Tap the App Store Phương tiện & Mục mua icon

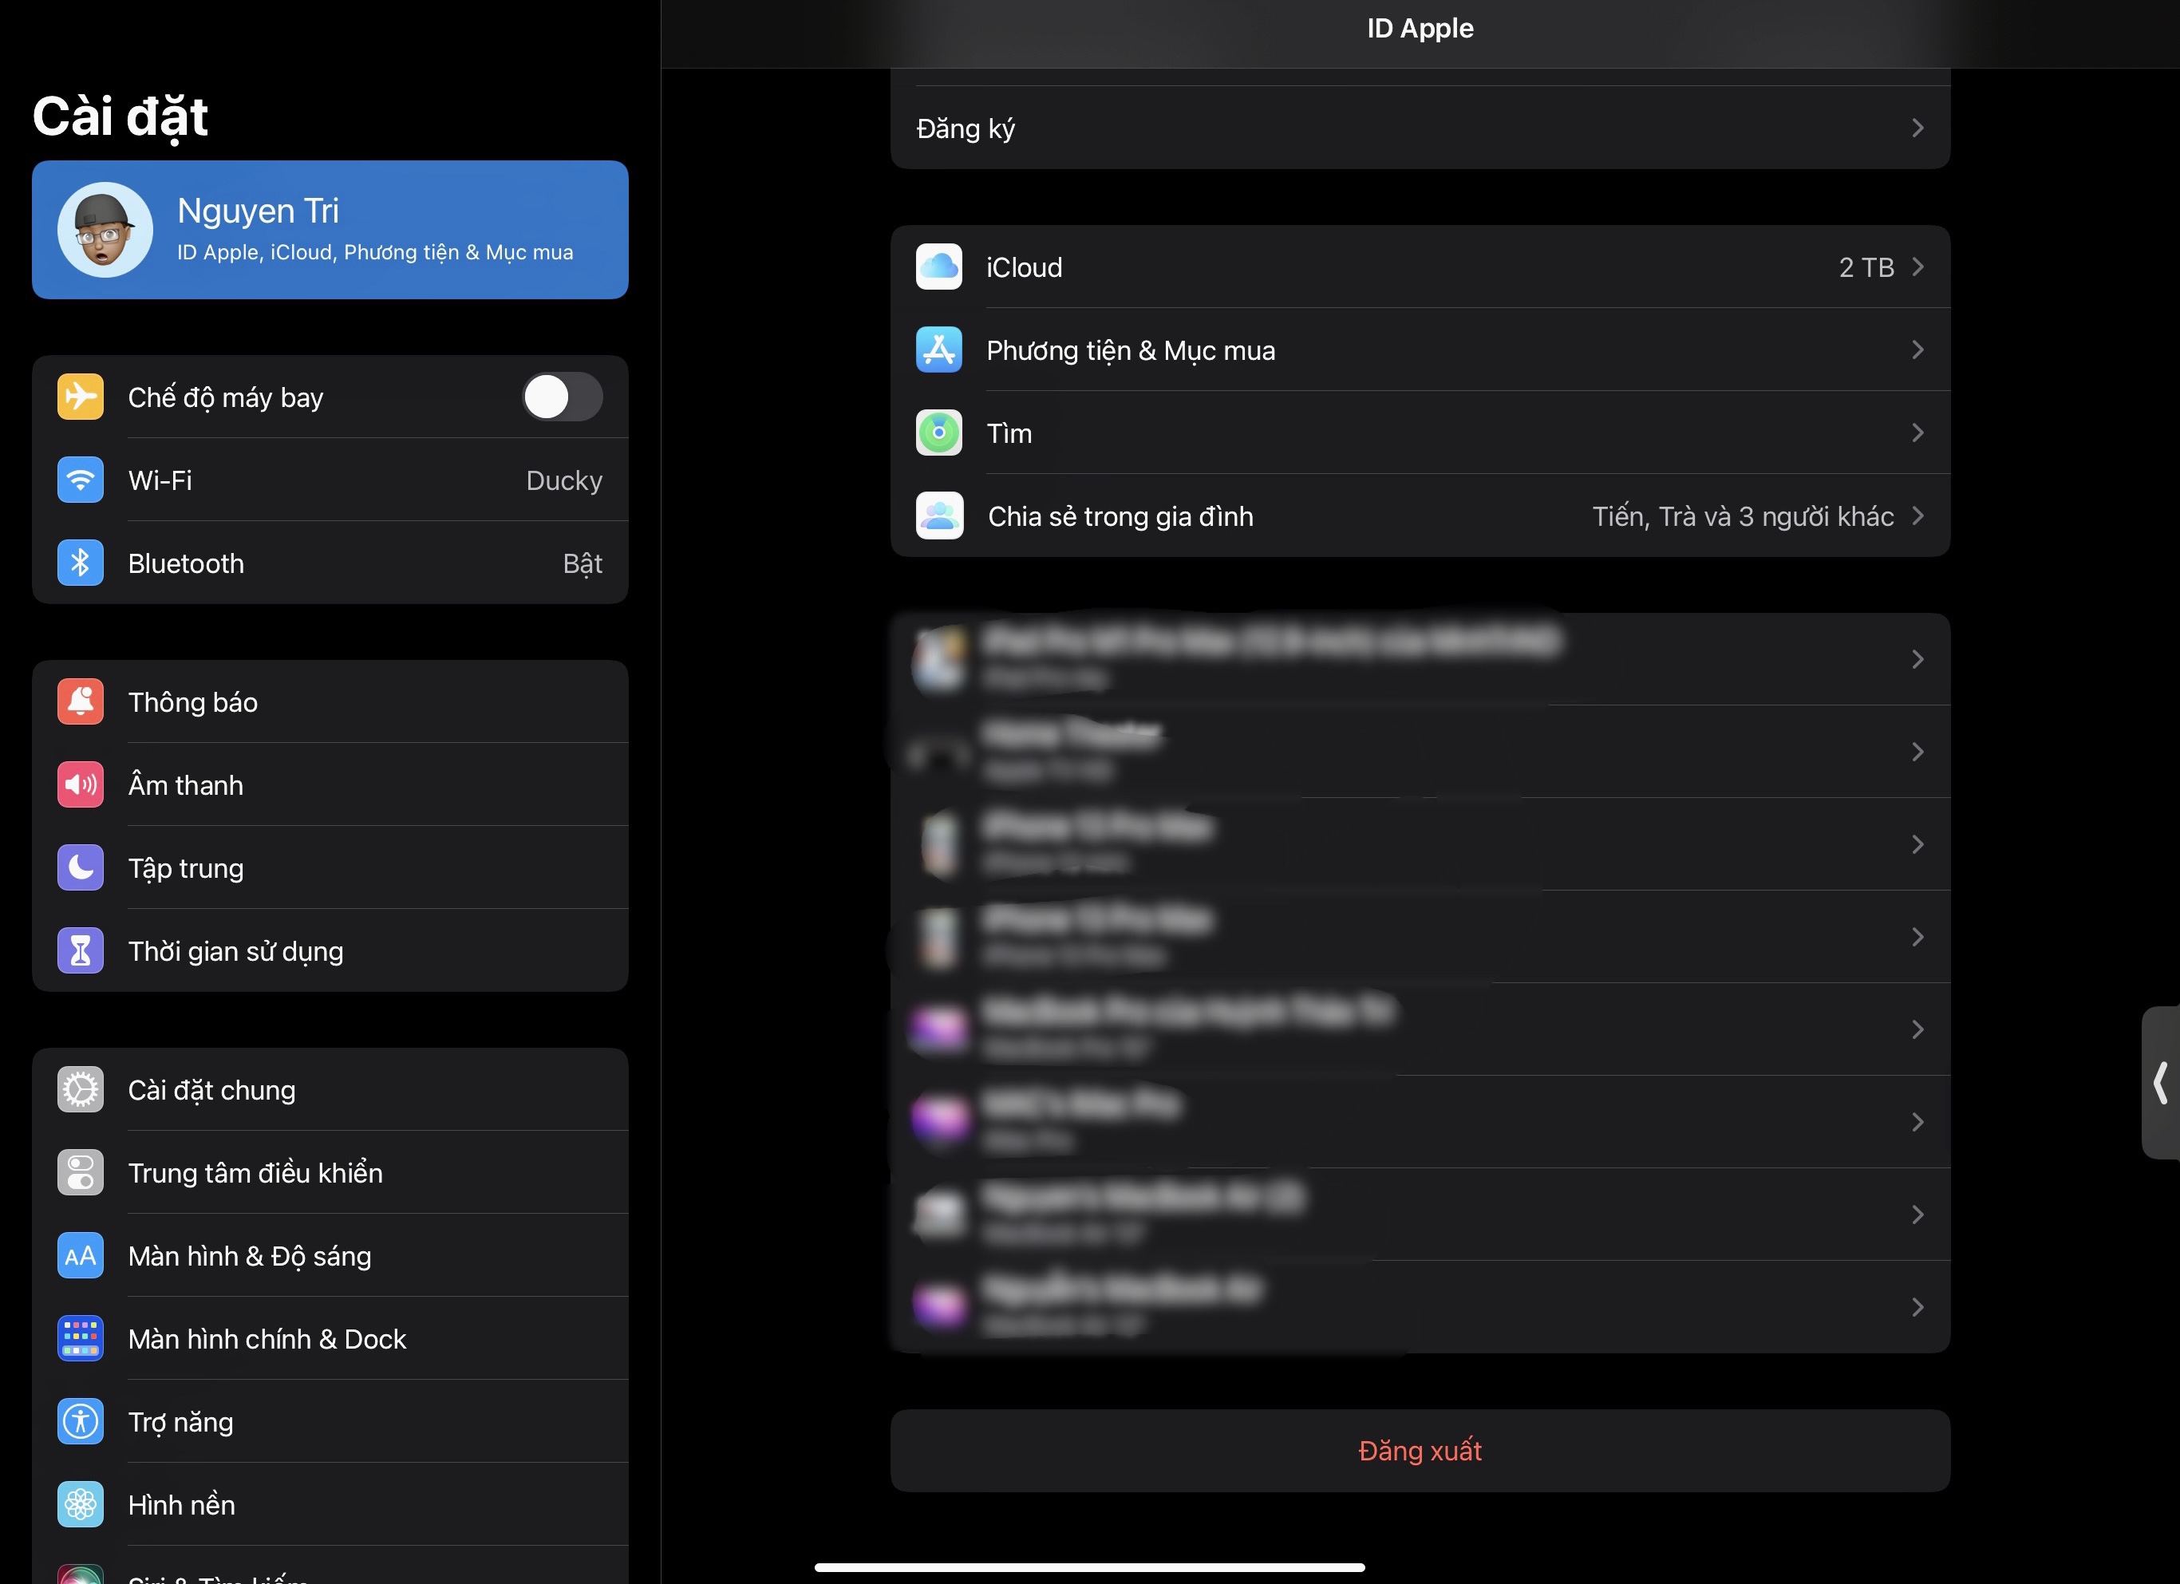point(938,350)
